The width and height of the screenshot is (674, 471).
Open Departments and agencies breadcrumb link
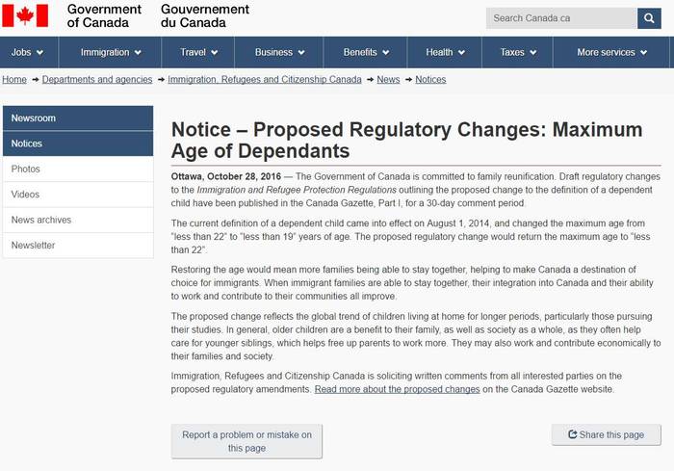click(x=97, y=80)
